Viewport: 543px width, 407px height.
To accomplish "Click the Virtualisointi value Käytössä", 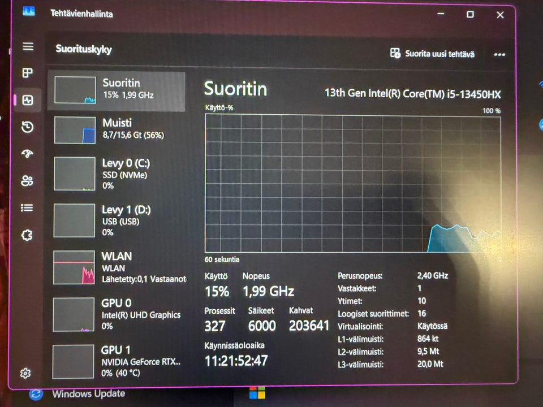I will [x=432, y=326].
